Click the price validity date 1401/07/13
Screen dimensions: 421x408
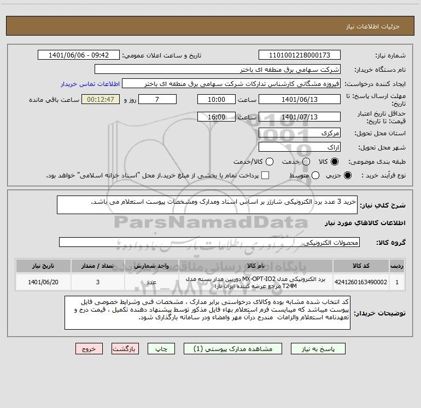[300, 117]
